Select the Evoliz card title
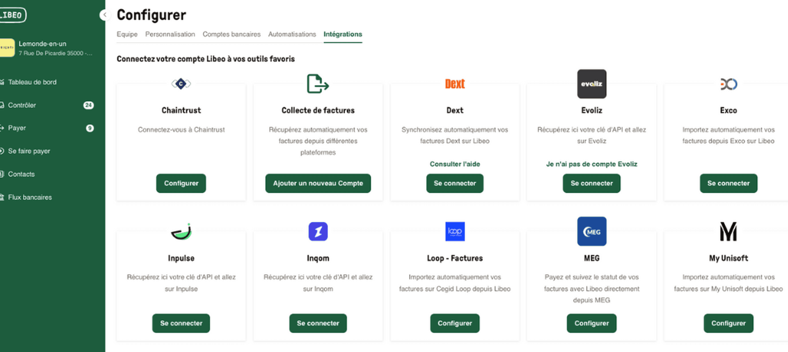The image size is (788, 352). click(591, 110)
